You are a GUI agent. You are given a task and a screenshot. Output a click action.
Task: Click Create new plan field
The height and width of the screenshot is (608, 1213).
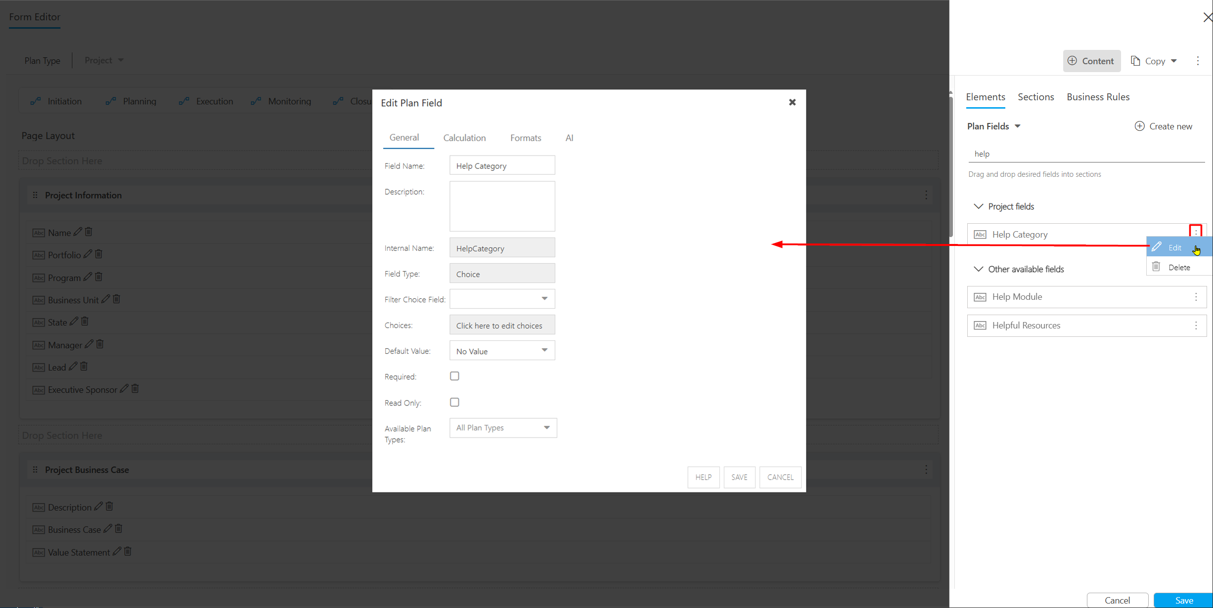pos(1163,126)
